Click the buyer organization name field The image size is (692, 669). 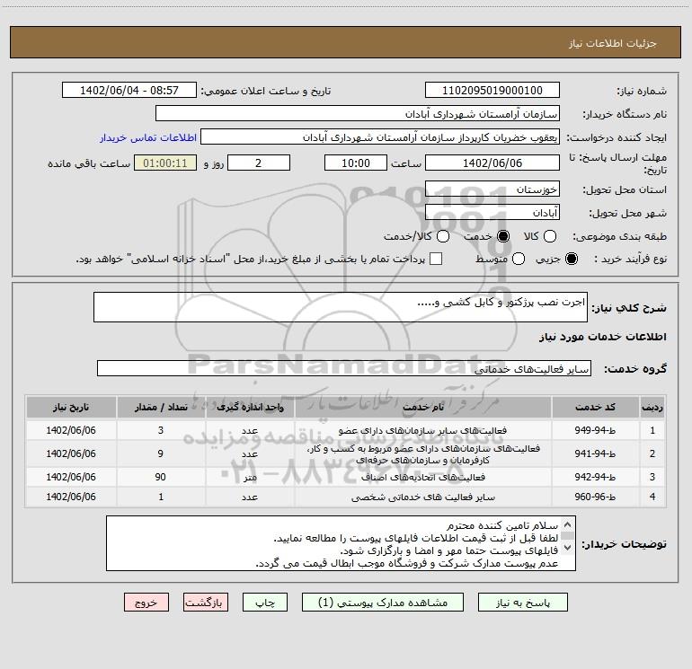pos(358,114)
